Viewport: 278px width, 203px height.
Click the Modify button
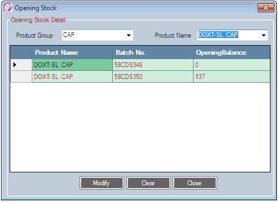pyautogui.click(x=102, y=183)
